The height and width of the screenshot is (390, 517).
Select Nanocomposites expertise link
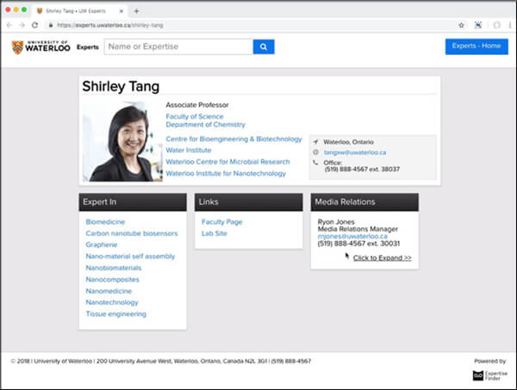tap(112, 279)
